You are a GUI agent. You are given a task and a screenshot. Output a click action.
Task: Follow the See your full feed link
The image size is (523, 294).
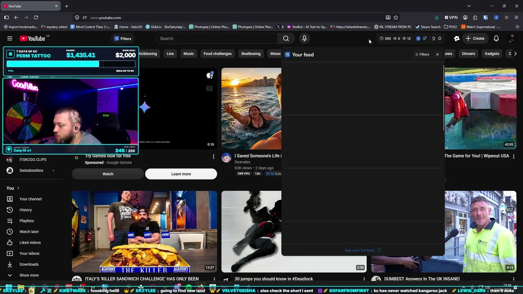pos(363,250)
